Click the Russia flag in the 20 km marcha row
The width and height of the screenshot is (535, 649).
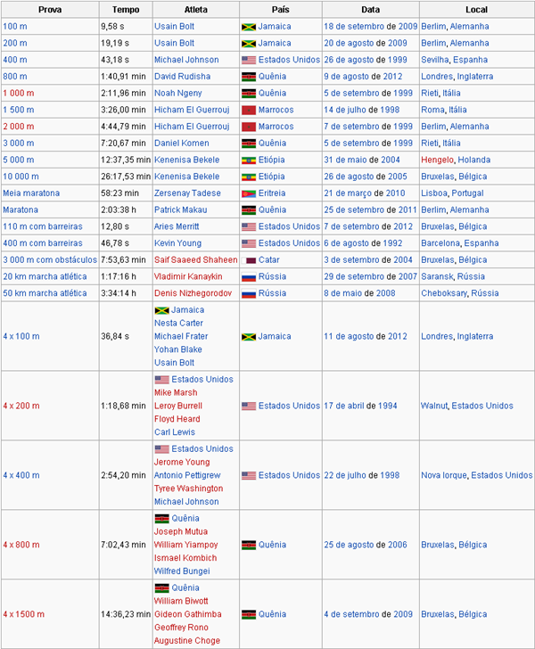[x=249, y=277]
